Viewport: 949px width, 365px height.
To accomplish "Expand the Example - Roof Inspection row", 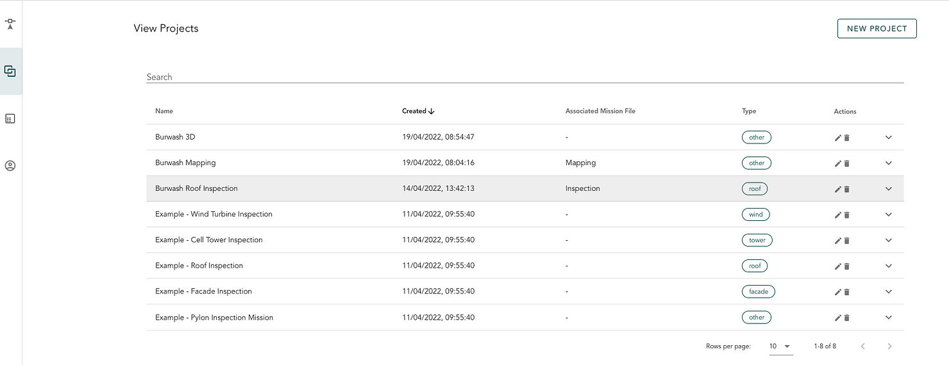I will tap(888, 266).
